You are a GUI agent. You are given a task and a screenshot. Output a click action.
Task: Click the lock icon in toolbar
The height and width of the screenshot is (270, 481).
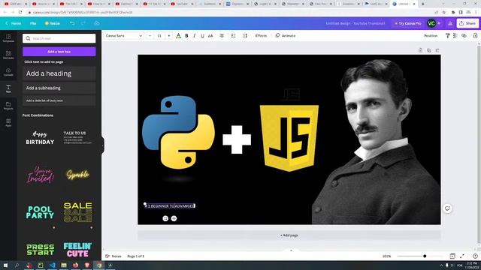(475, 36)
